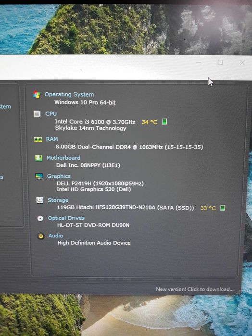The image size is (252, 336).
Task: Open the Operating System section link
Action: pyautogui.click(x=69, y=95)
